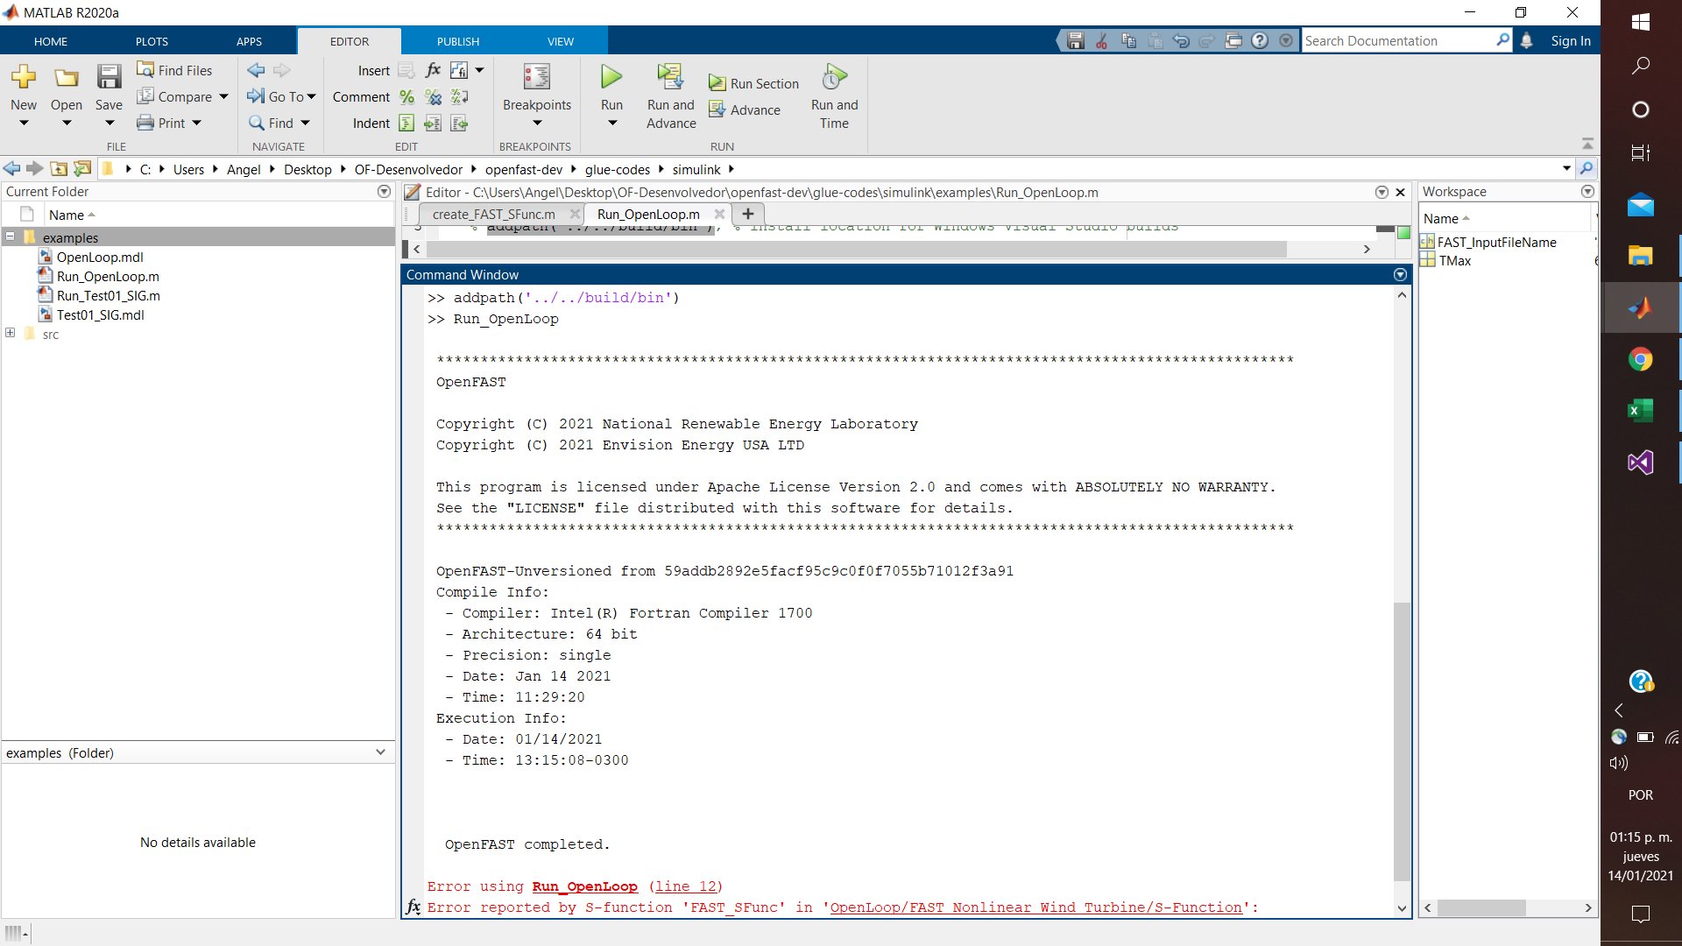Image resolution: width=1682 pixels, height=946 pixels.
Task: Click the Run and Advance icon
Action: (x=670, y=78)
